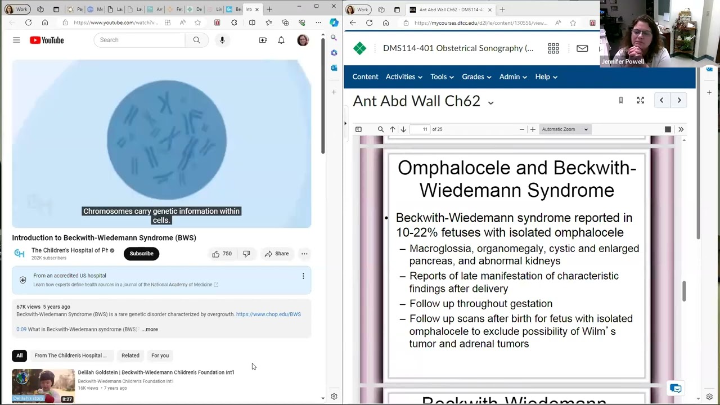Image resolution: width=720 pixels, height=405 pixels.
Task: Click the YouTube page vertical scrollbar
Action: [x=323, y=96]
